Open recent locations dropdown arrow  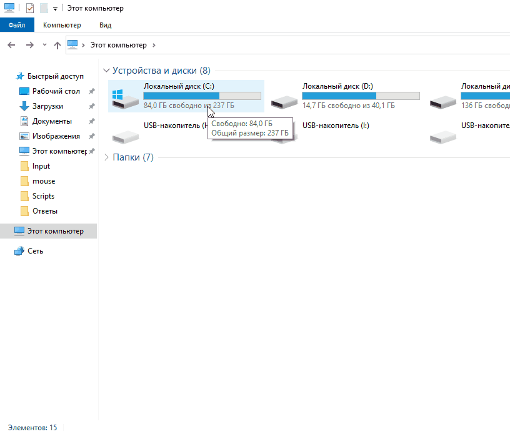coord(44,45)
